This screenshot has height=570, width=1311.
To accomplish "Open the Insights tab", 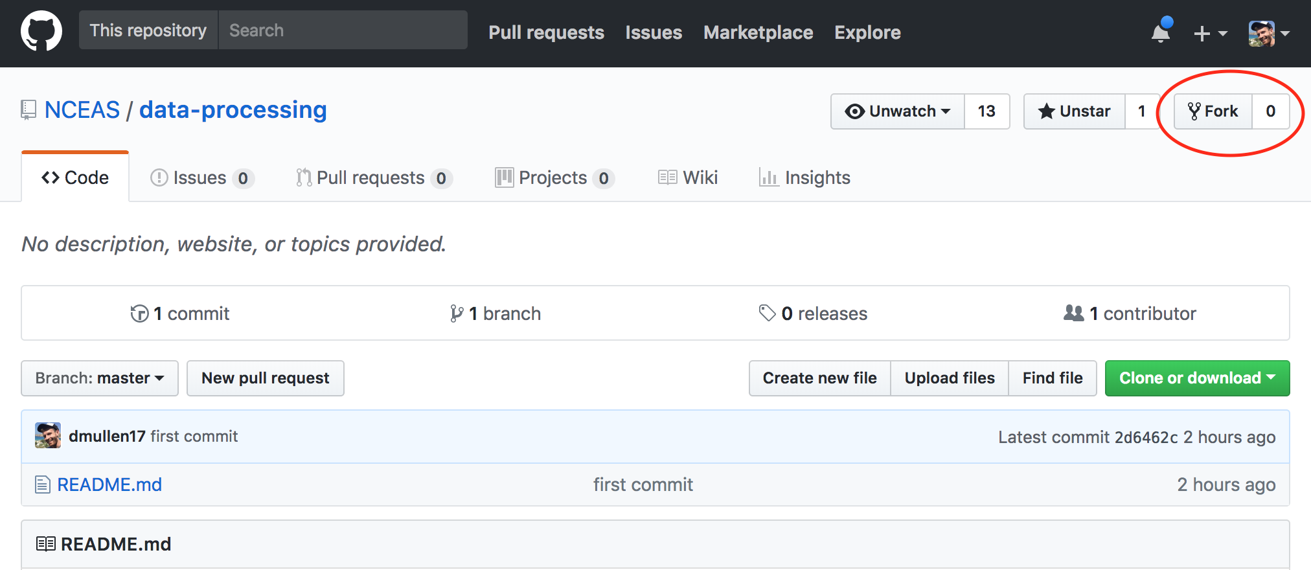I will (x=805, y=177).
